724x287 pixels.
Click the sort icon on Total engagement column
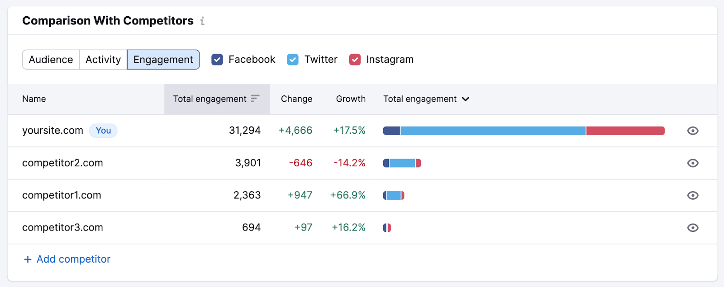(x=255, y=98)
